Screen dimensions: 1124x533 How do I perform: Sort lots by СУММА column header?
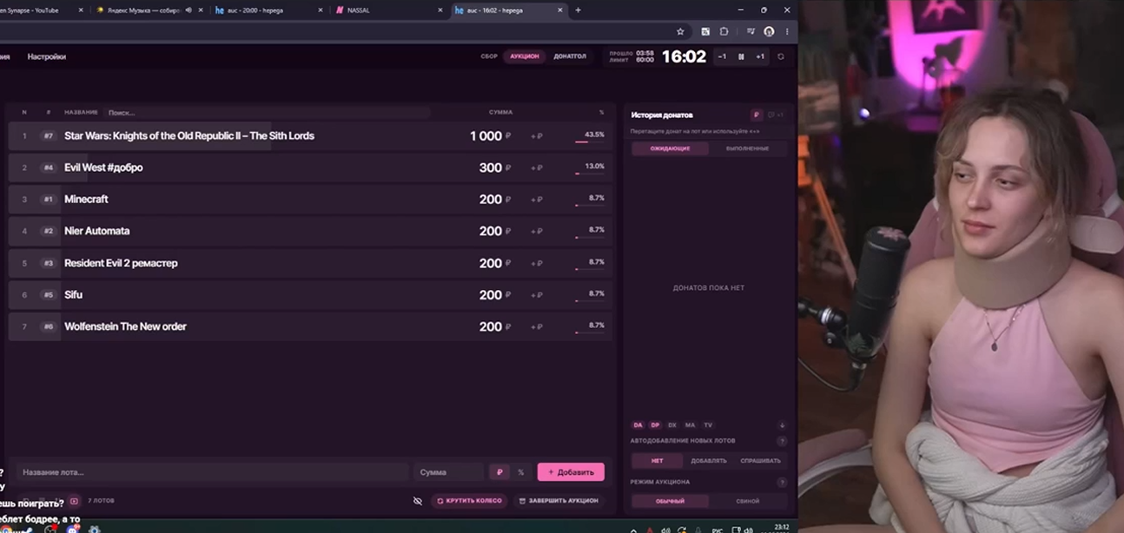500,112
